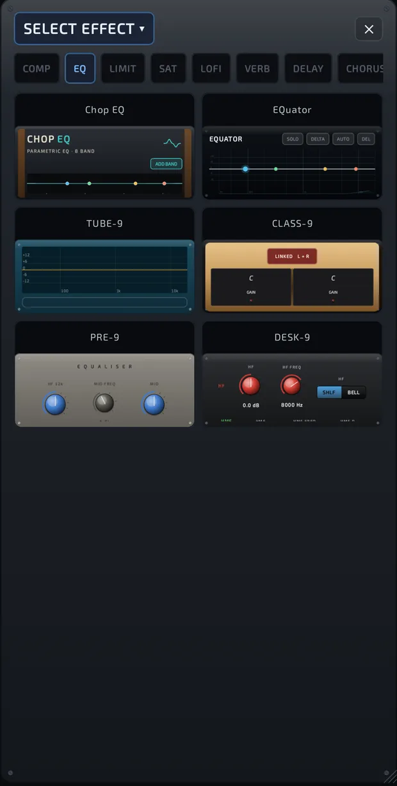
Task: Click the resize grip at window corner
Action: 390,778
